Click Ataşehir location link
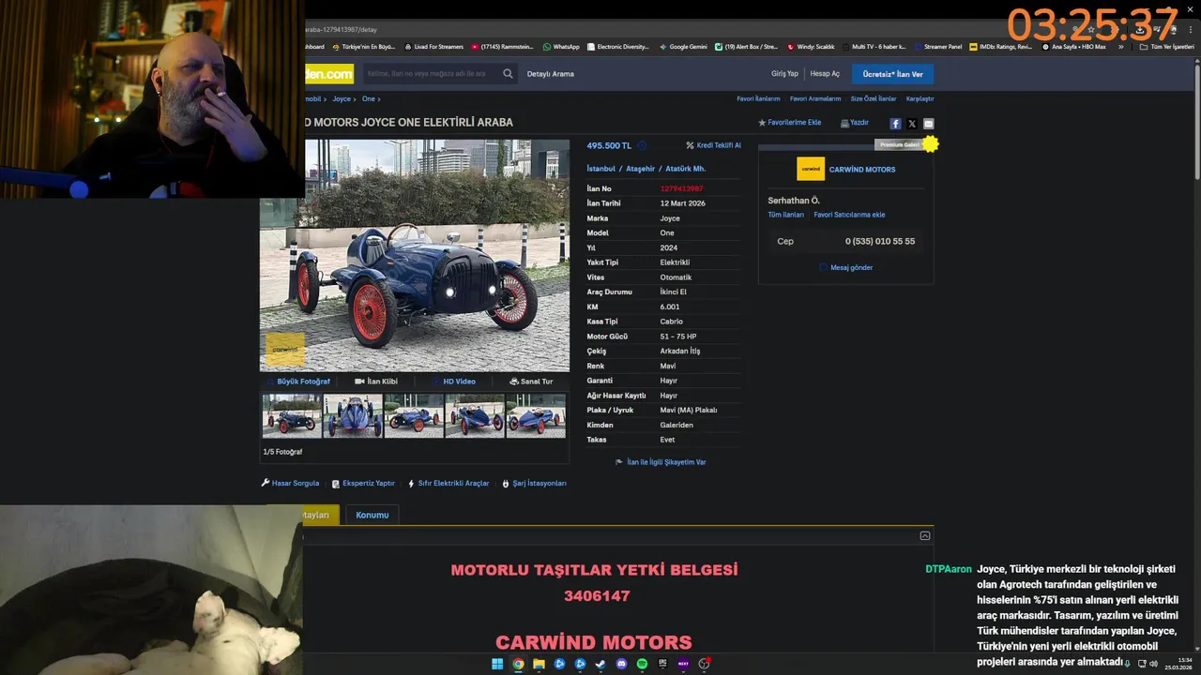 pos(641,169)
